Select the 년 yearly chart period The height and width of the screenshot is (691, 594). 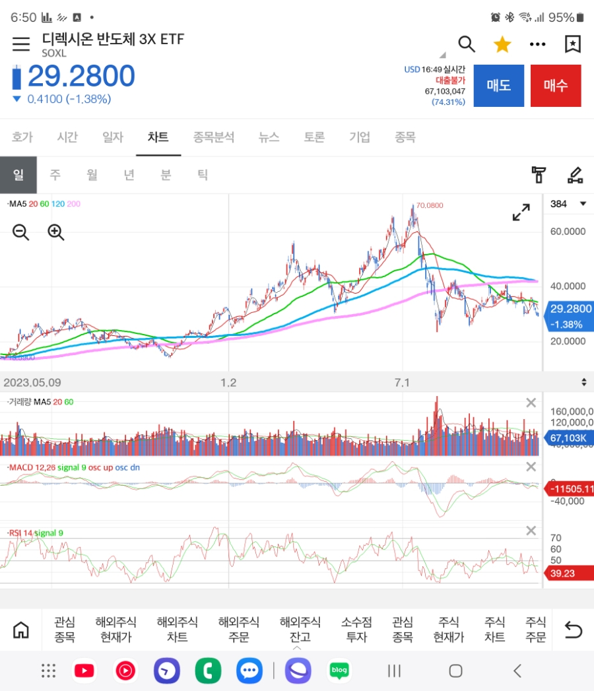[x=129, y=175]
